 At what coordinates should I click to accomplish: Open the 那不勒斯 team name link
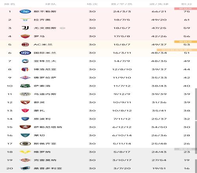(x=45, y=11)
